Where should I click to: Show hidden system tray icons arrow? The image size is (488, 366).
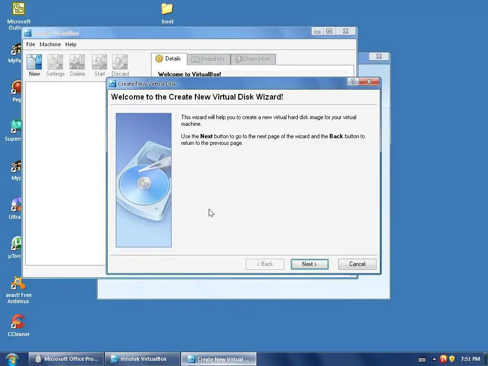[434, 359]
